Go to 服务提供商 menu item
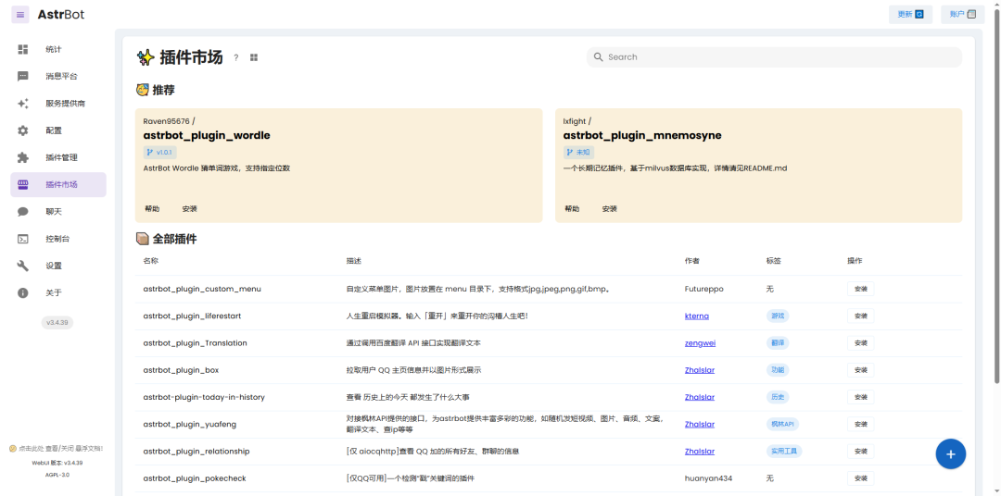This screenshot has width=1001, height=496. (58, 104)
